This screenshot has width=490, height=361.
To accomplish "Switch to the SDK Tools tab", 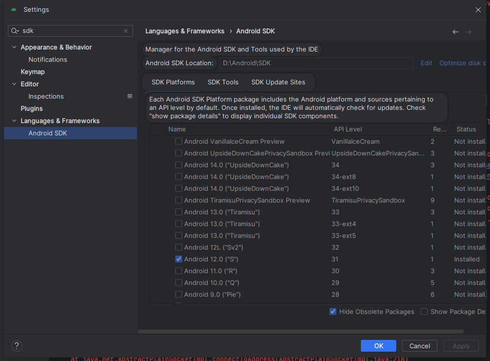I will (223, 82).
